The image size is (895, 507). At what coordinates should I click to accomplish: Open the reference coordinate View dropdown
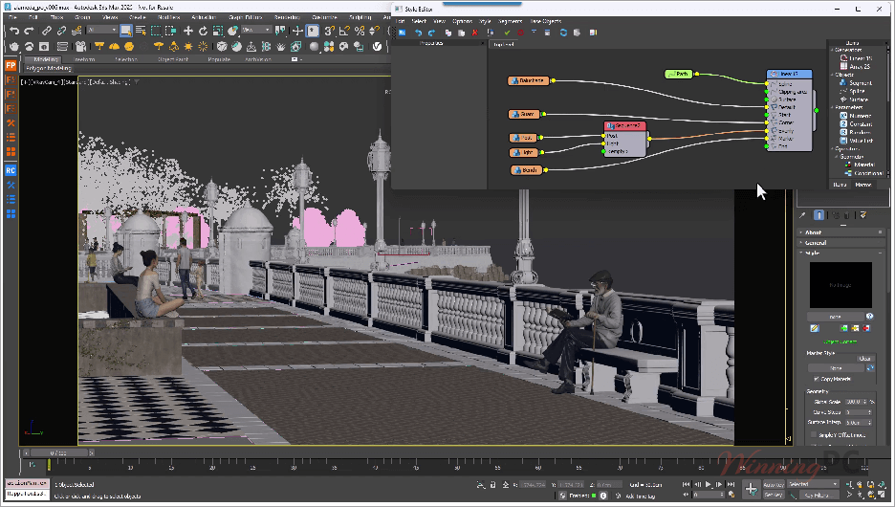coord(256,30)
